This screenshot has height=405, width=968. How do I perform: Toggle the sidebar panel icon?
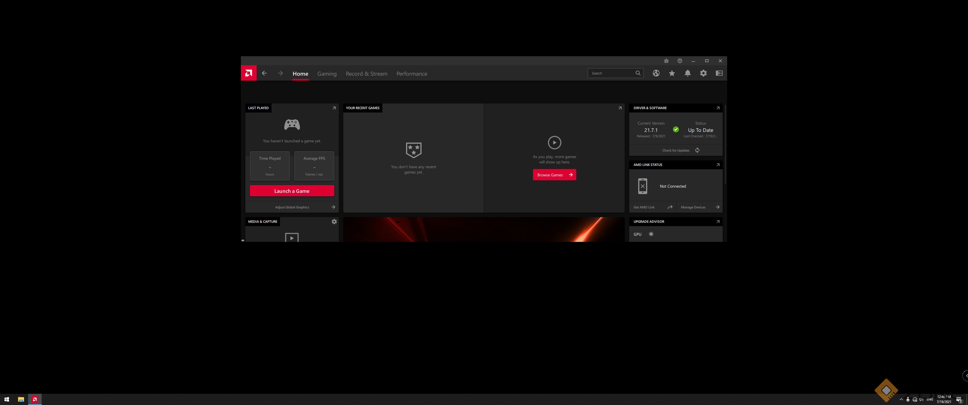[719, 73]
